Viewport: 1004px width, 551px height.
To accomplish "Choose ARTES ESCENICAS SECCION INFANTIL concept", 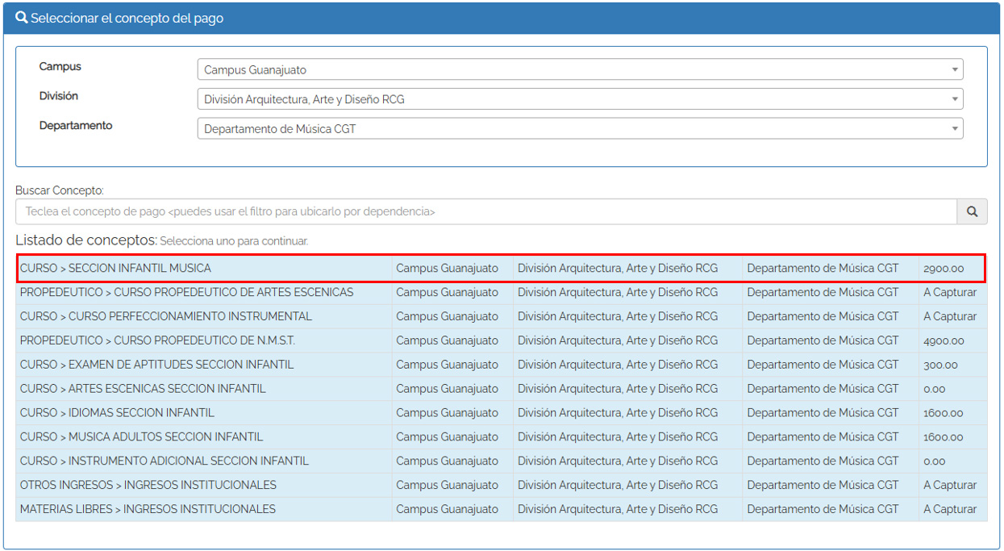I will pos(143,389).
